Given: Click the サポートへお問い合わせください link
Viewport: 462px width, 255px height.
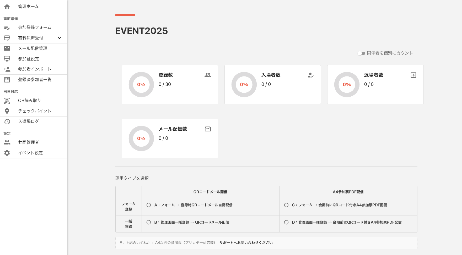Looking at the screenshot, I should click(246, 243).
